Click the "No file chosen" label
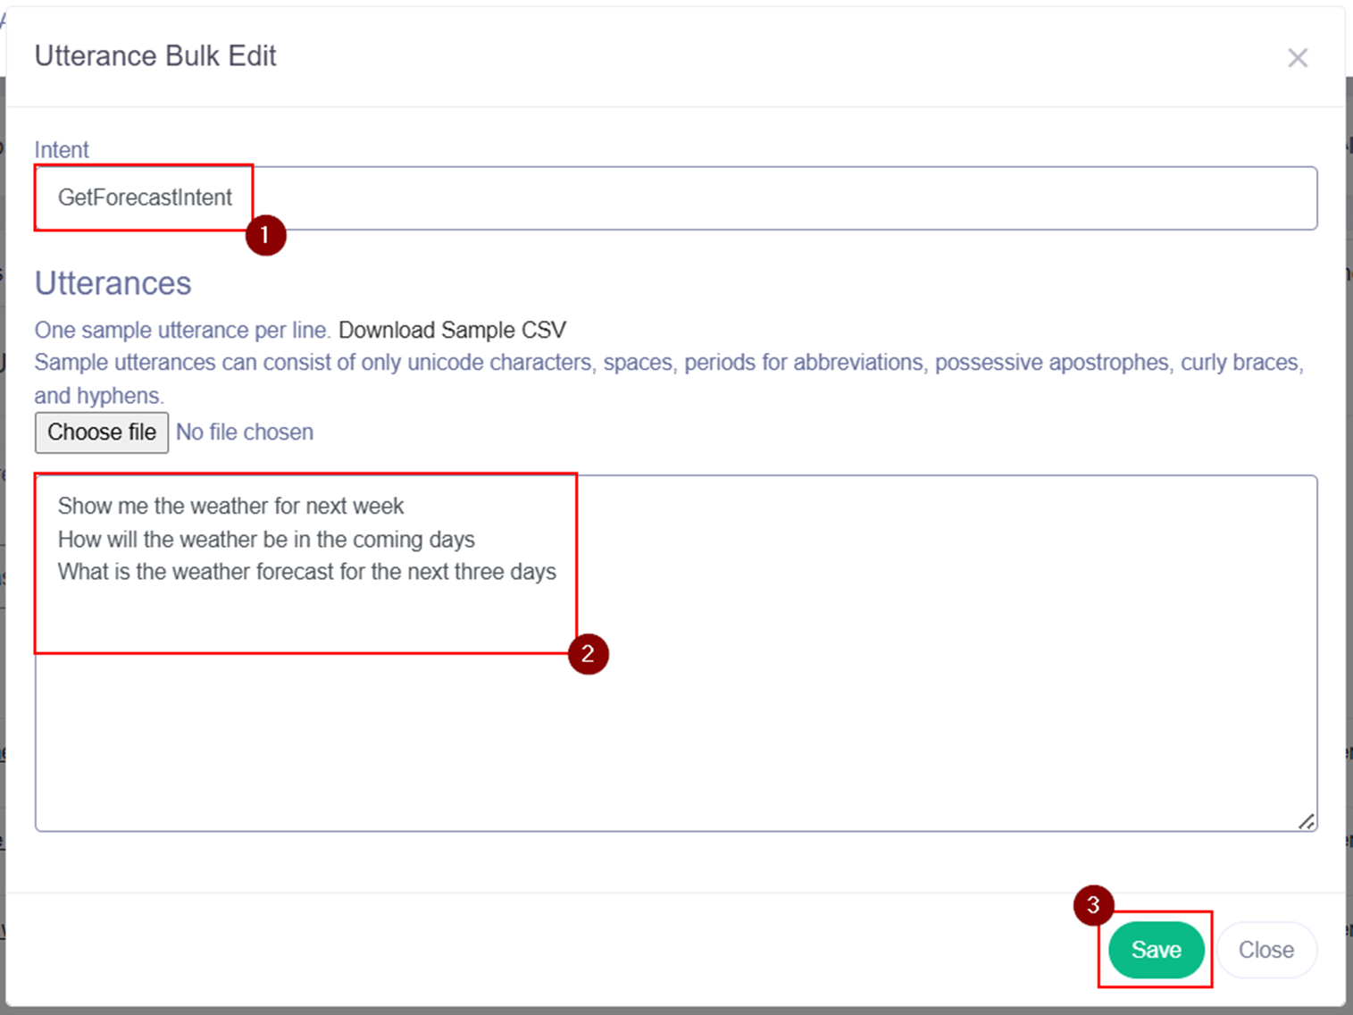 [245, 432]
